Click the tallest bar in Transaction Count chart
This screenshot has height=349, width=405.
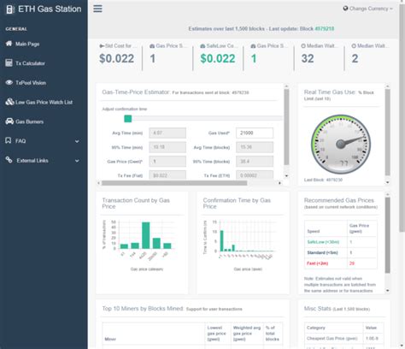pyautogui.click(x=146, y=235)
